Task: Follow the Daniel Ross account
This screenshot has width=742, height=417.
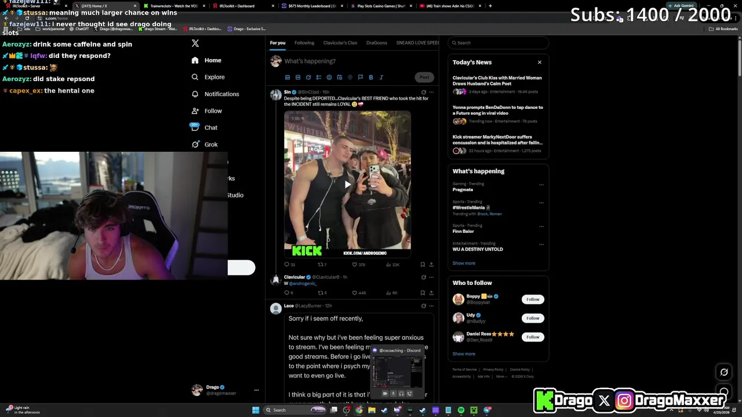Action: pyautogui.click(x=533, y=337)
